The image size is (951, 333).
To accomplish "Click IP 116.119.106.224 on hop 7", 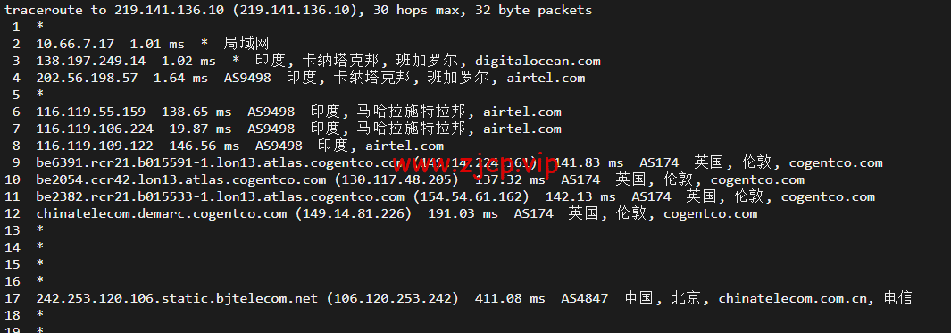I will [95, 129].
